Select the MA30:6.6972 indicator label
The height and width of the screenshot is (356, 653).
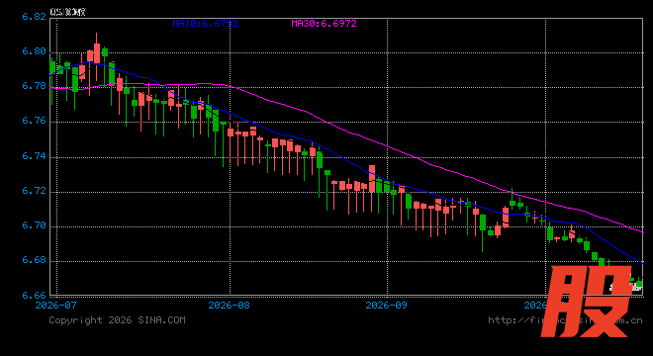(324, 24)
